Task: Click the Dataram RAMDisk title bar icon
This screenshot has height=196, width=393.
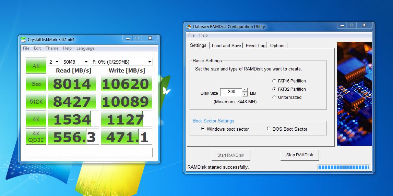Action: click(x=188, y=27)
